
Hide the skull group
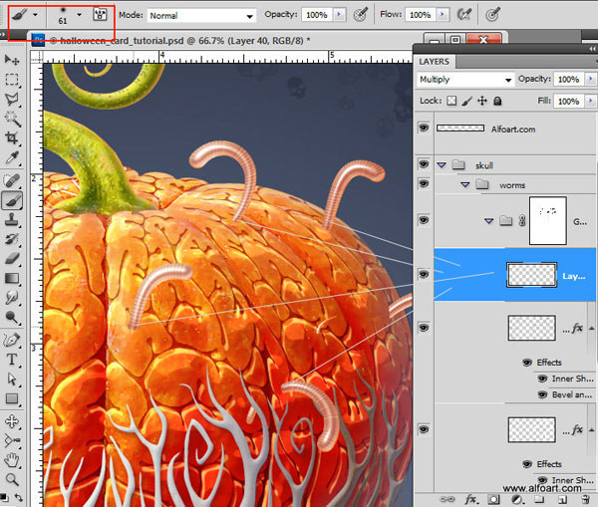pyautogui.click(x=424, y=164)
